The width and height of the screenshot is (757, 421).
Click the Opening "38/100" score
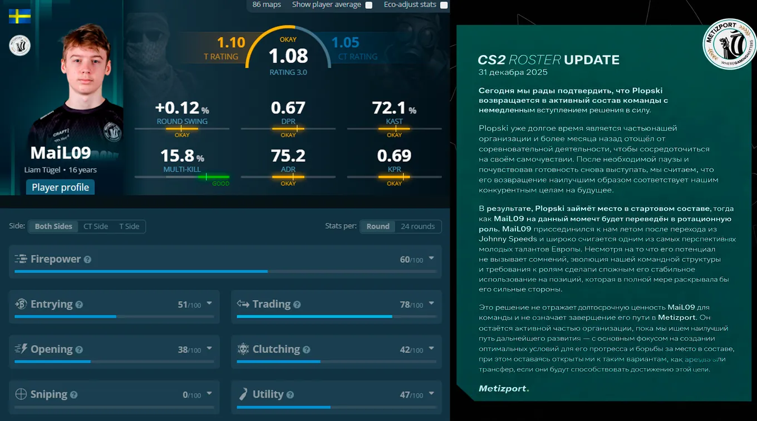coord(189,350)
